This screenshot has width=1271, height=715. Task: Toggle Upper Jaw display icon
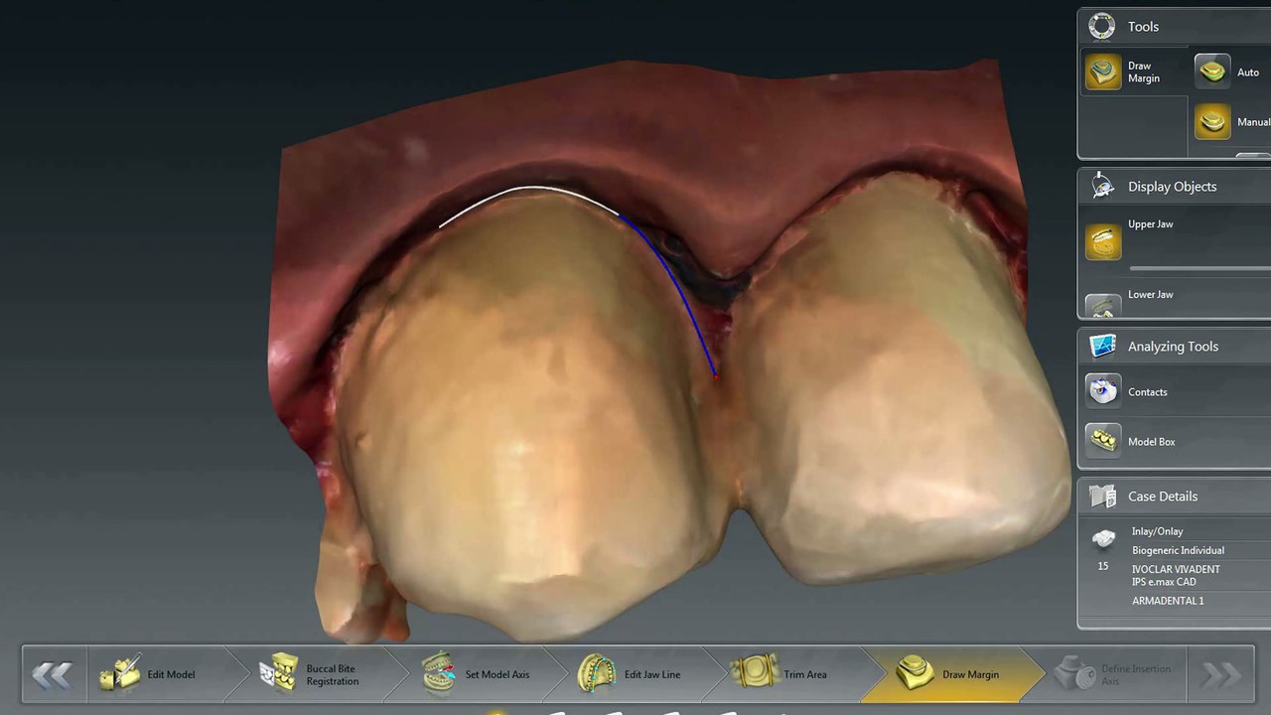click(1103, 241)
